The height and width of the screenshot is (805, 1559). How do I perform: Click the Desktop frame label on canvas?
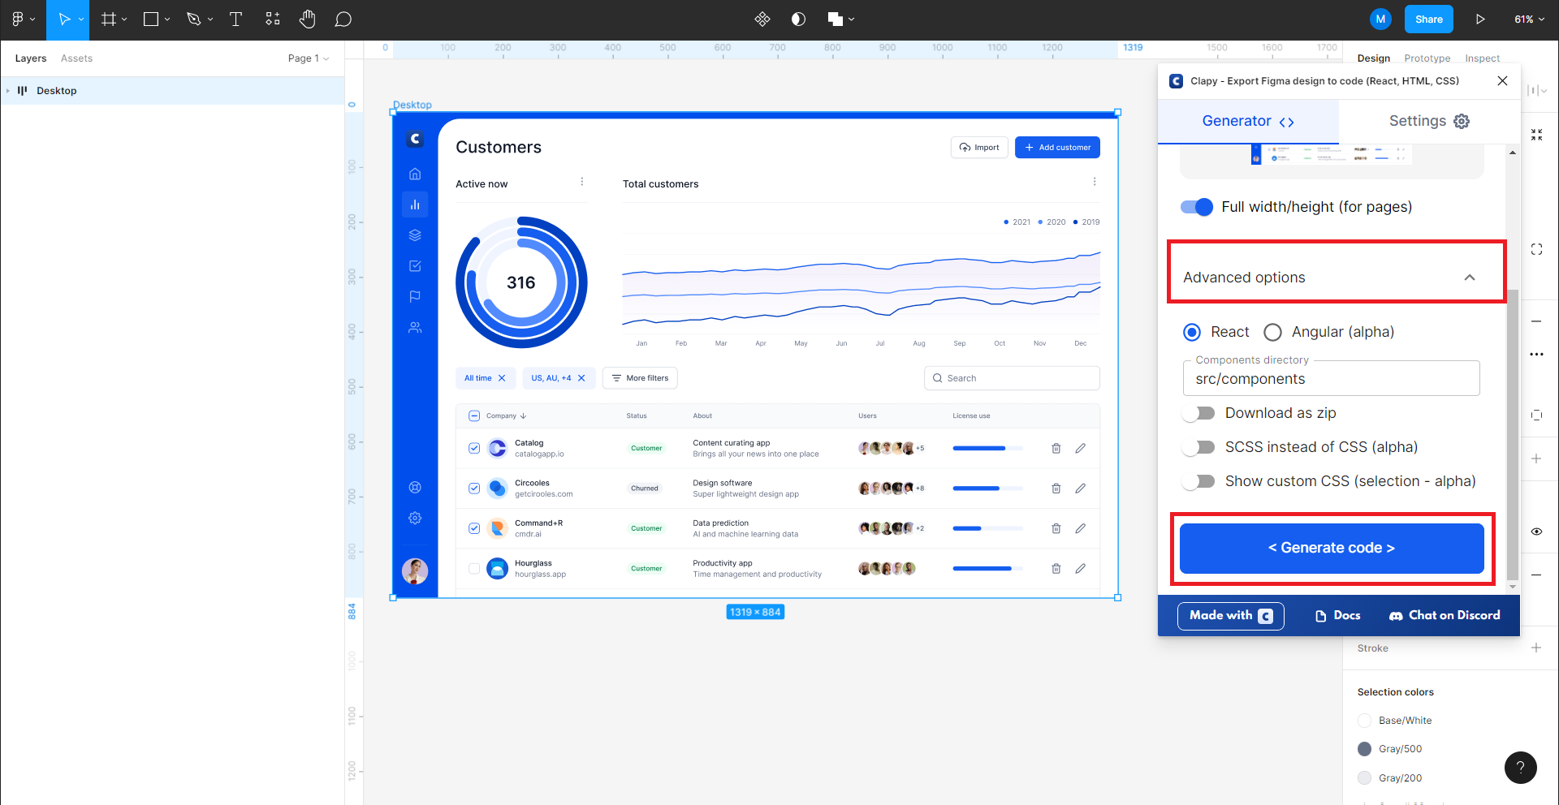click(x=412, y=105)
